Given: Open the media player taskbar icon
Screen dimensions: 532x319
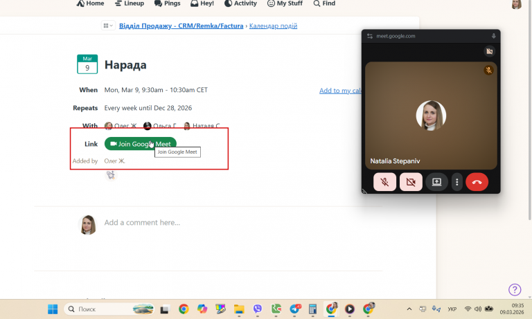Looking at the screenshot, I should coord(349,309).
